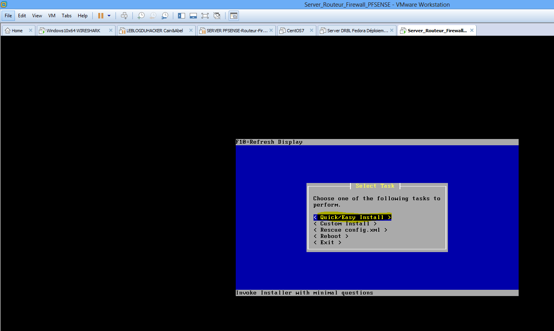Select Quick/Easy Install option
554x331 pixels.
tap(352, 217)
